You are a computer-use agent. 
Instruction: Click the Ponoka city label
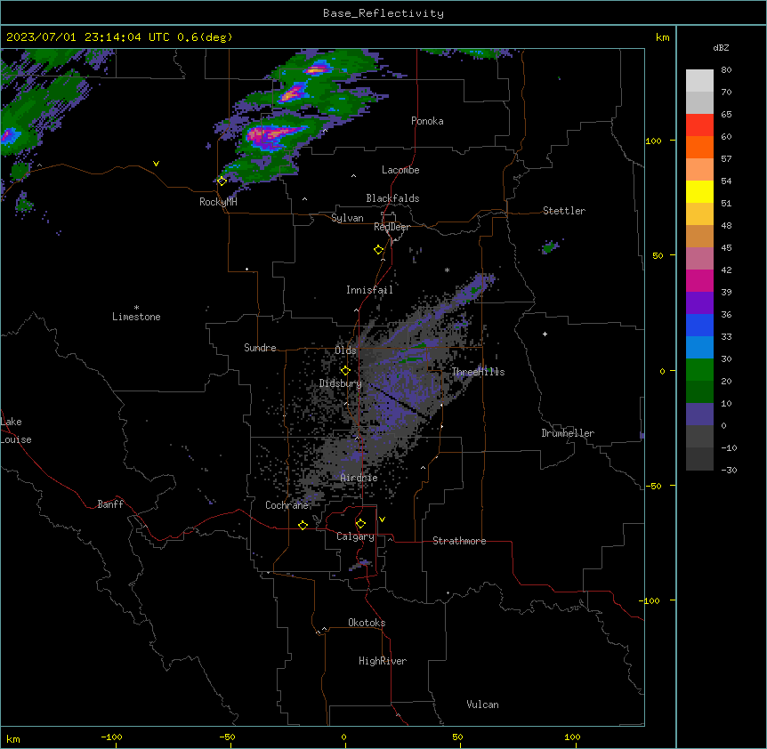coord(427,121)
